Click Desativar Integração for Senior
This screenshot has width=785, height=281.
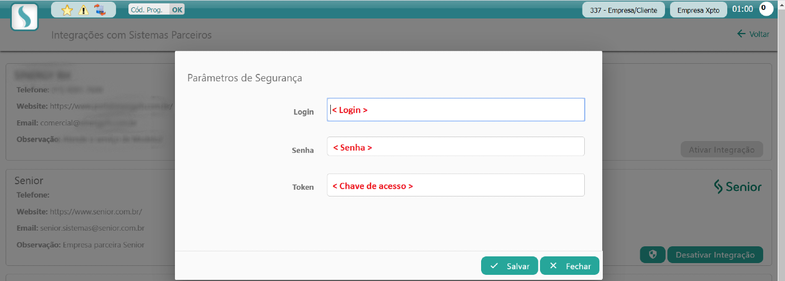click(715, 255)
